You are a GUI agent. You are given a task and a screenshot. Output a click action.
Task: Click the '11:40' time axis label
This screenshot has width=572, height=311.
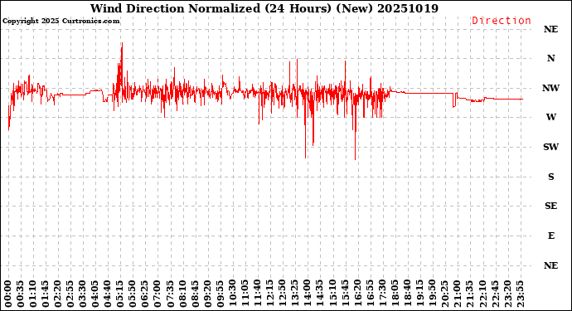pos(258,294)
